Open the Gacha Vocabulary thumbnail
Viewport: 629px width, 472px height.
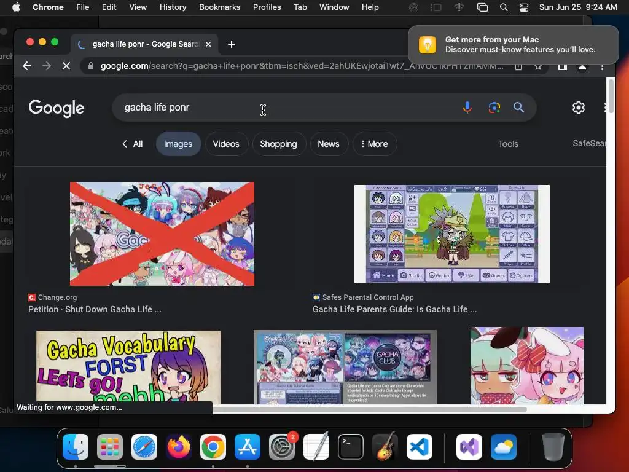point(128,367)
